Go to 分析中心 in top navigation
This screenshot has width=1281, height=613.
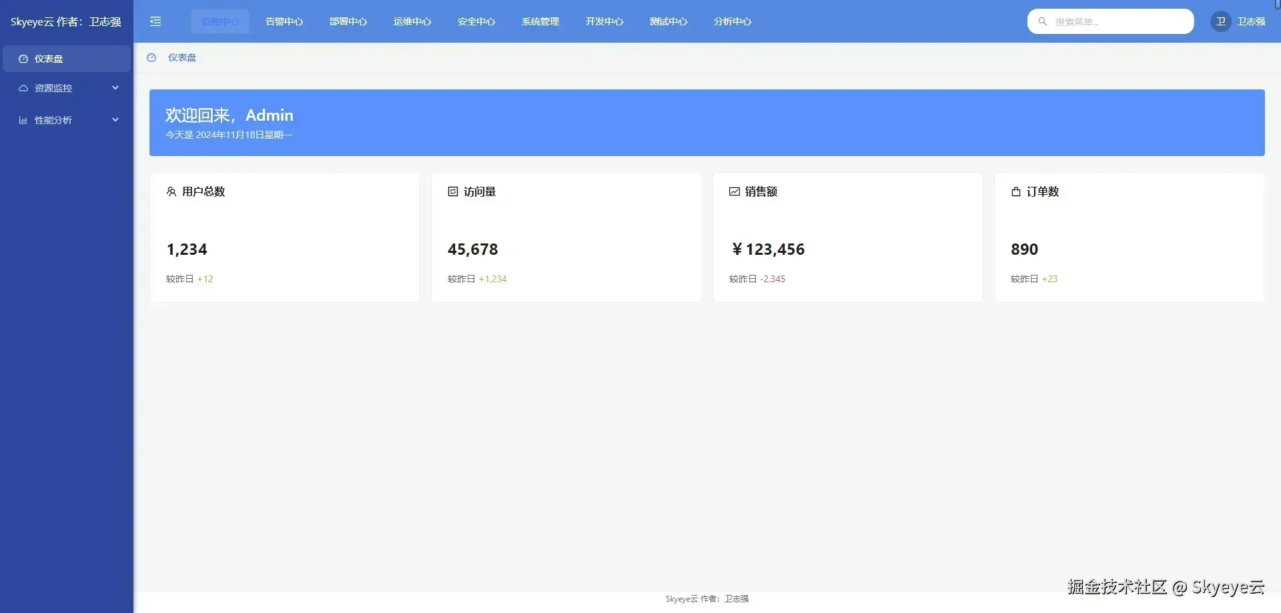(733, 21)
